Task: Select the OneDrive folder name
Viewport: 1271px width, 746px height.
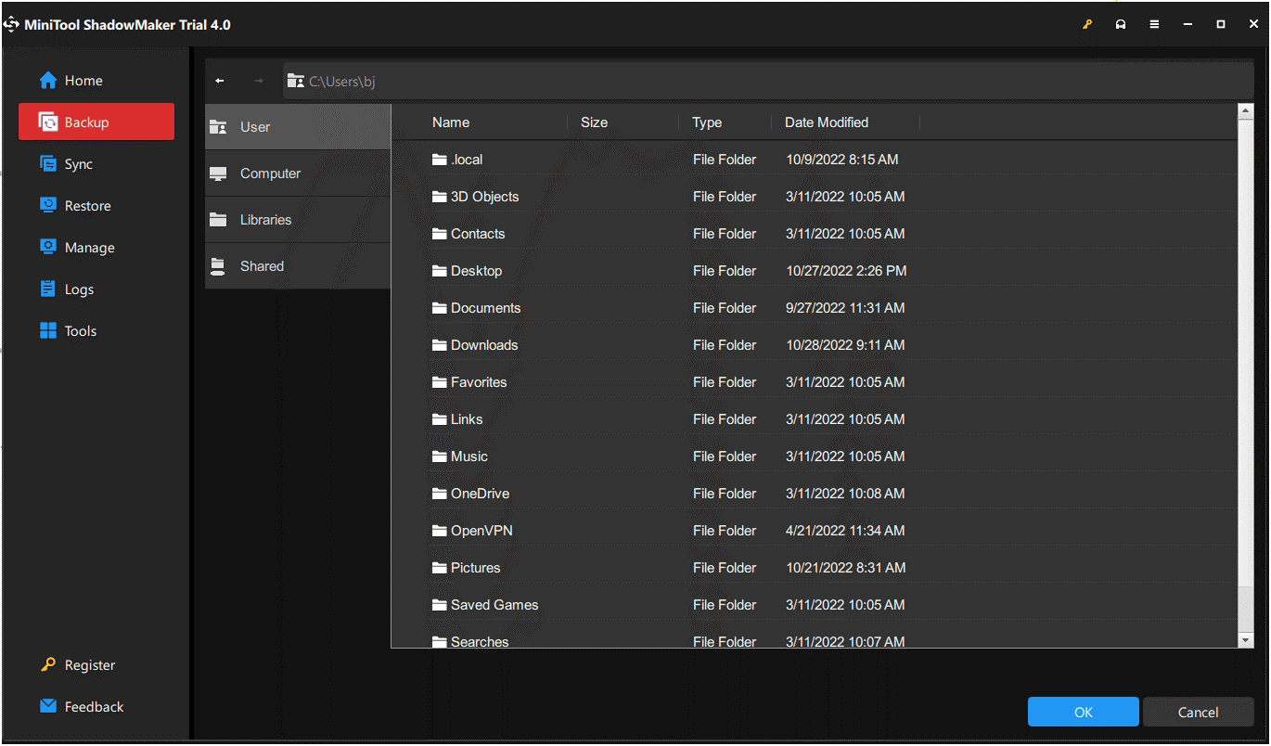Action: tap(481, 494)
